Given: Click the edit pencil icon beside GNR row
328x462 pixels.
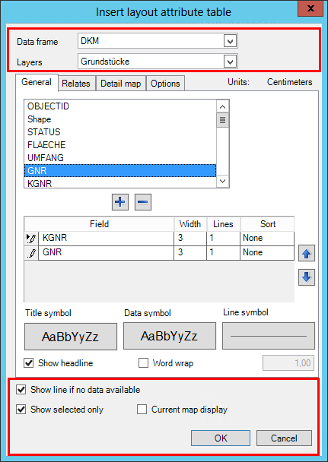Looking at the screenshot, I should coord(31,253).
